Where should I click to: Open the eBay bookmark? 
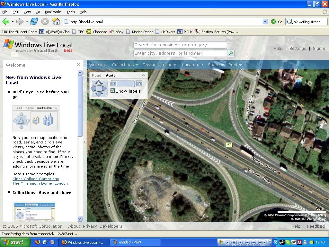coord(116,32)
